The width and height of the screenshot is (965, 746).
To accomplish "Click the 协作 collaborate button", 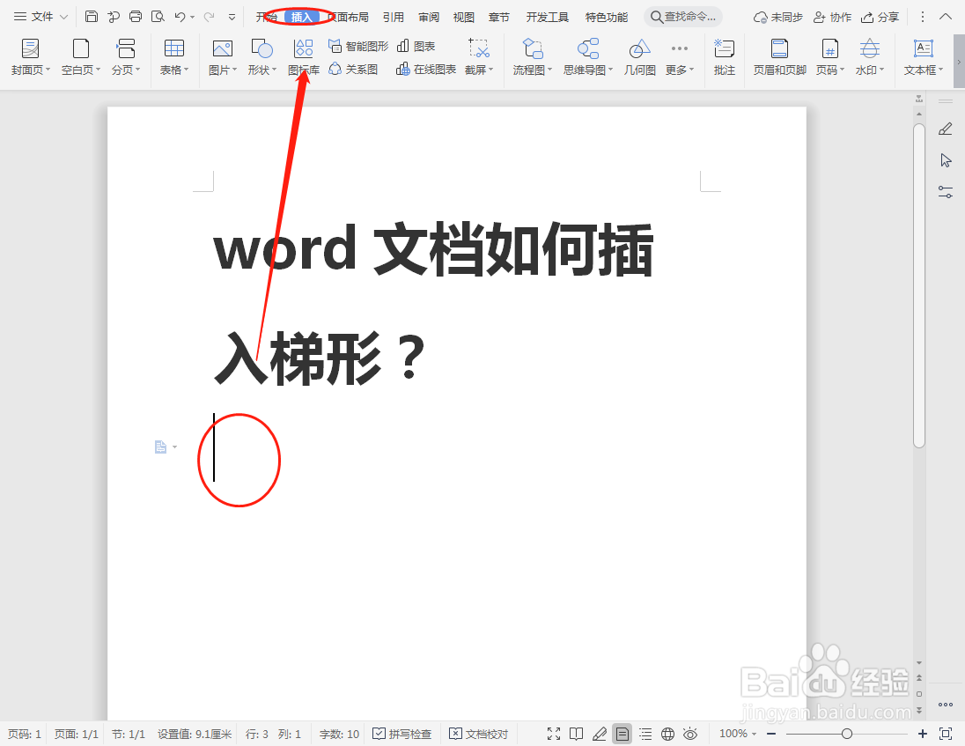I will point(833,18).
